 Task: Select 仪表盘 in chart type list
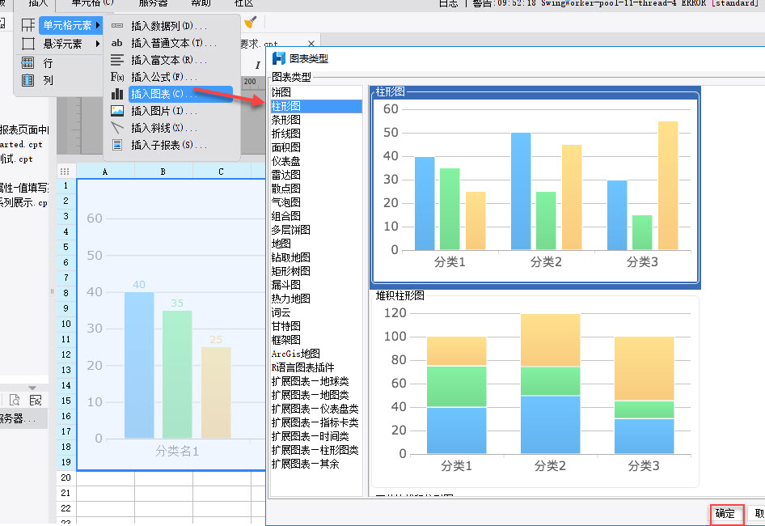(316, 161)
